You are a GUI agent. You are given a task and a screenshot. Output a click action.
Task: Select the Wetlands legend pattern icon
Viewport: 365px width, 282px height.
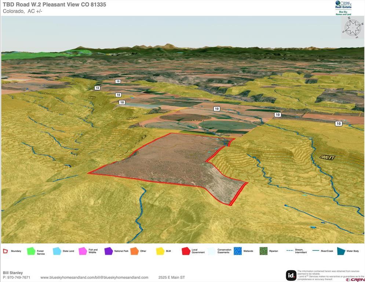[238, 251]
